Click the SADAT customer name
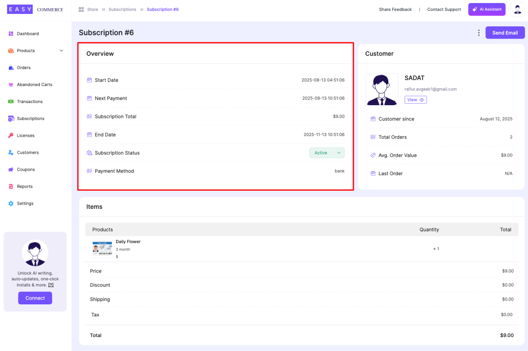Viewport: 528px width, 351px height. pyautogui.click(x=414, y=78)
